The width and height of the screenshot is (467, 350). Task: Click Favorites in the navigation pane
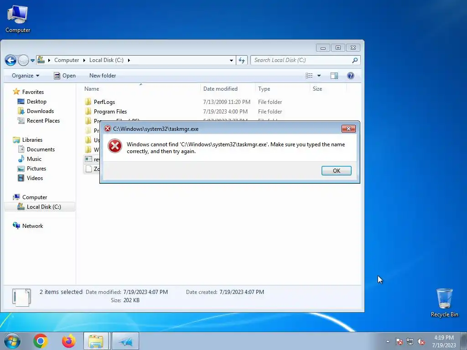[x=33, y=92]
